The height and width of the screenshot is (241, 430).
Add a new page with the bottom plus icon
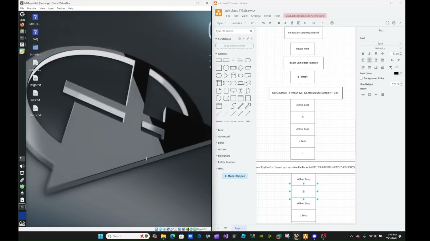coord(218,228)
